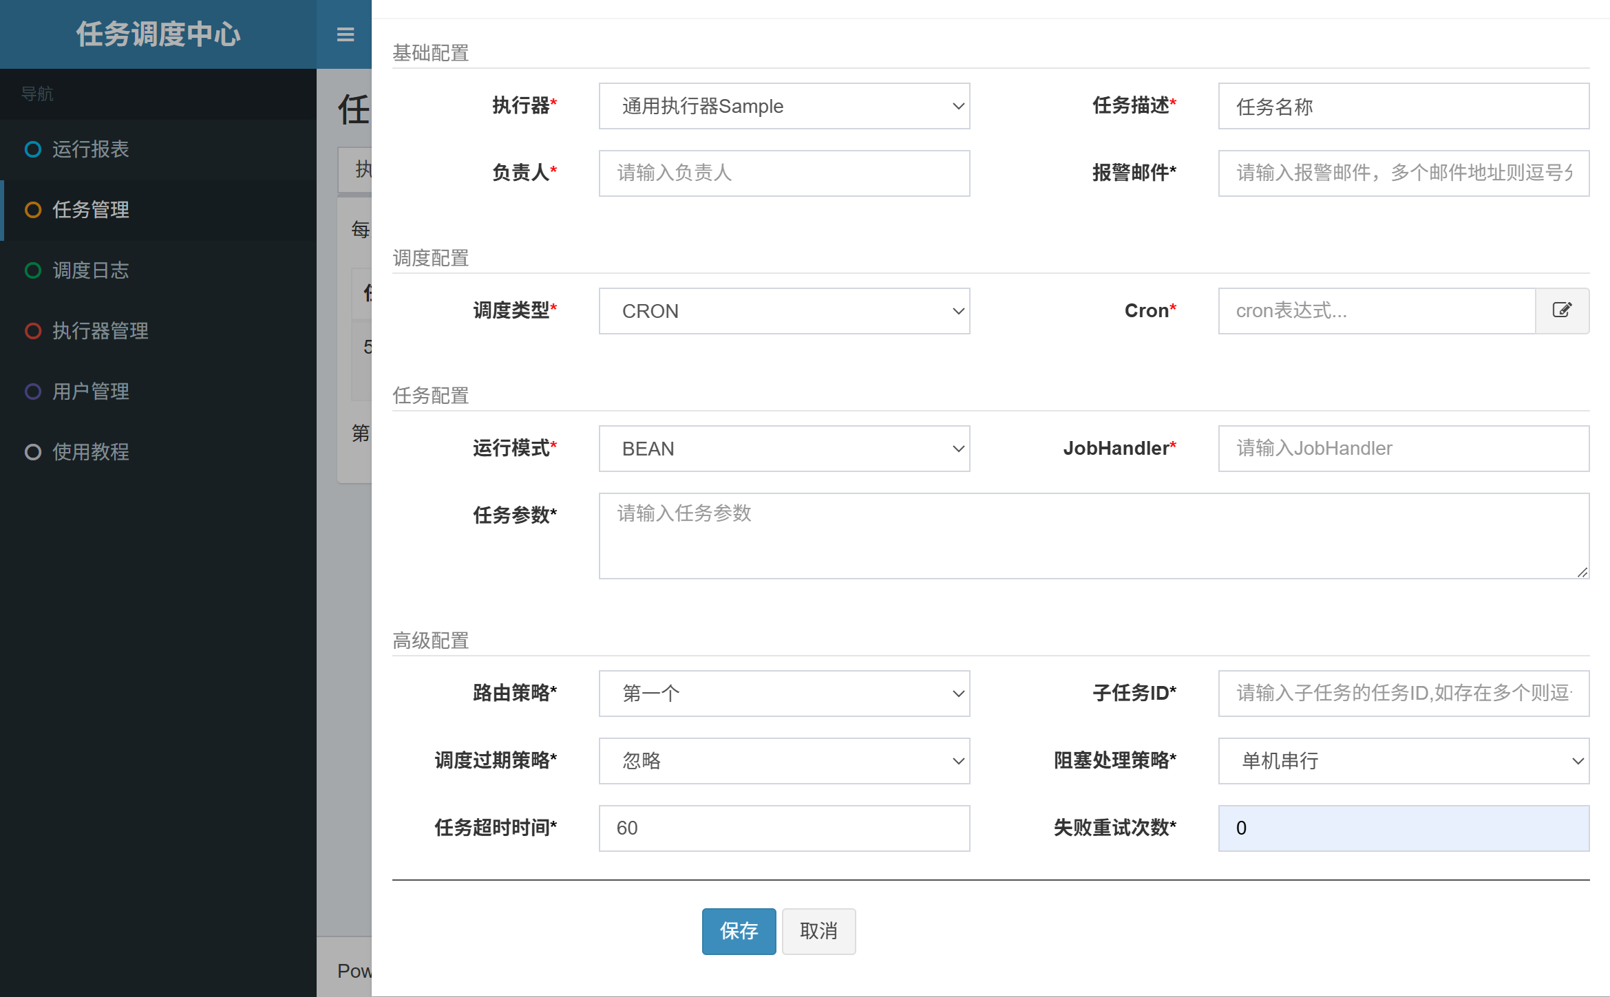The width and height of the screenshot is (1610, 997).
Task: Open the Cron expression editor icon
Action: click(x=1562, y=310)
